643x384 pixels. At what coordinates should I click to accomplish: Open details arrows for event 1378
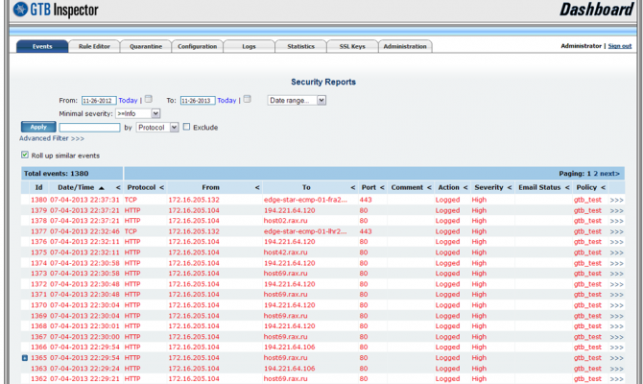(616, 221)
